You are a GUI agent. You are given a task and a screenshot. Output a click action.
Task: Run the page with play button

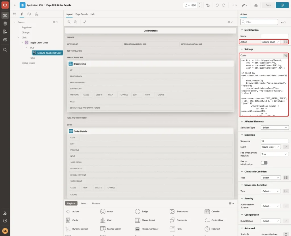(282, 5)
